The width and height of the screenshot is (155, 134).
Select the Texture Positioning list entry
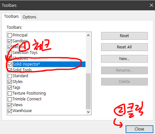click(29, 93)
